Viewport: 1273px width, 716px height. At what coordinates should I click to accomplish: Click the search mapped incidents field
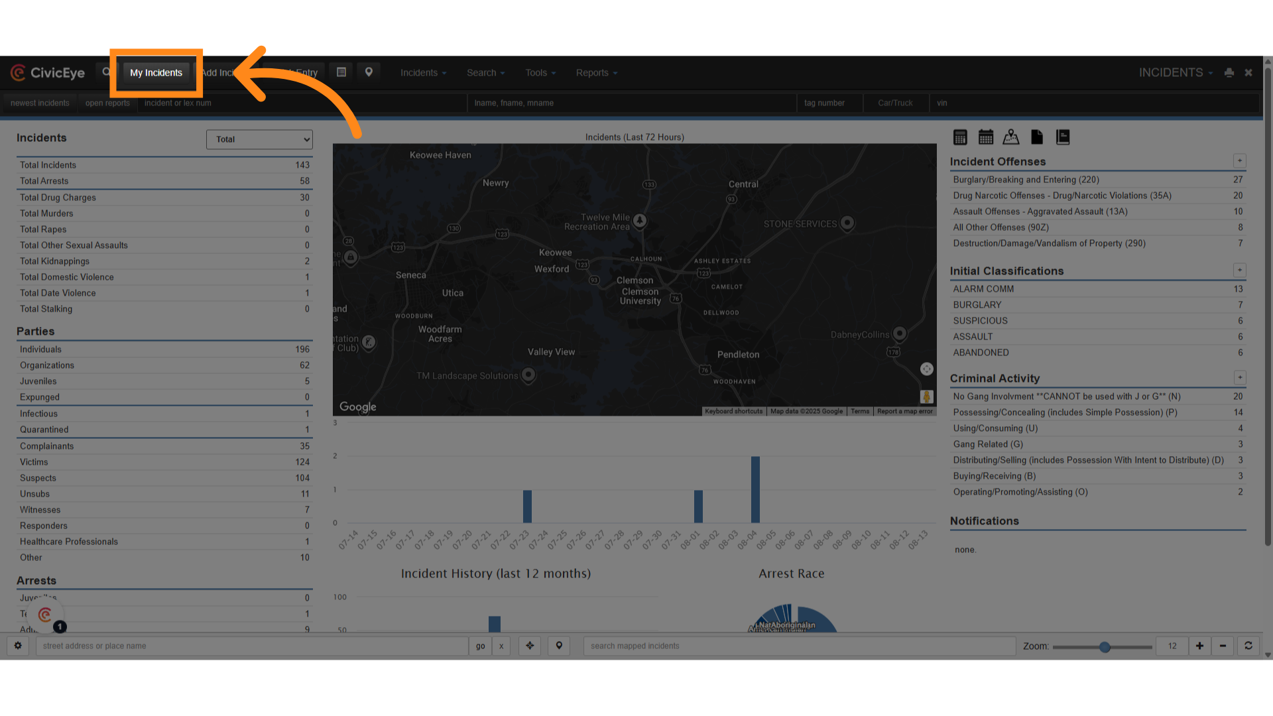(799, 646)
